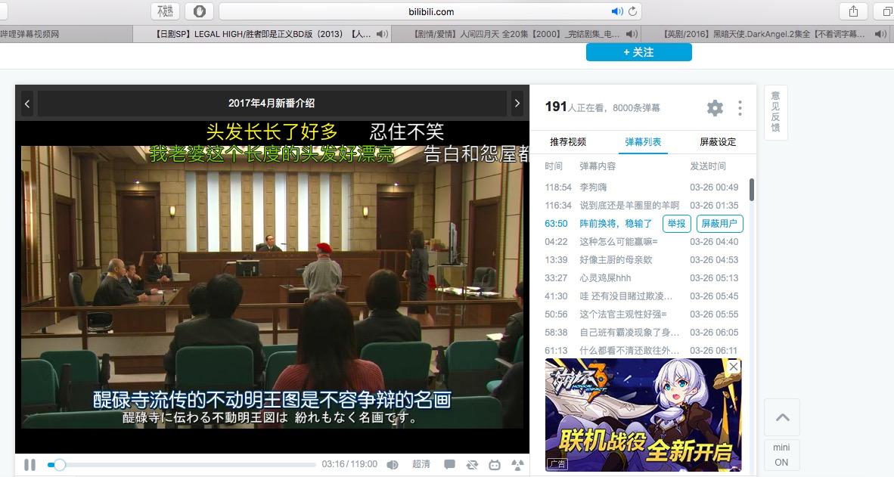Viewport: 894px width, 477px height.
Task: Switch to the 哔哩弹幕视频网 browser tab
Action: 66,34
